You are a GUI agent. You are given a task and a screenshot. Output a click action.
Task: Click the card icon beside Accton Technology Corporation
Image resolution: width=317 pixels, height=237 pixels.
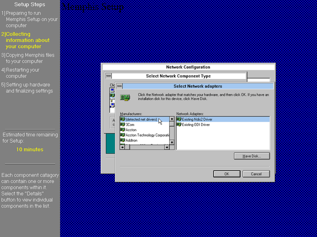122,135
